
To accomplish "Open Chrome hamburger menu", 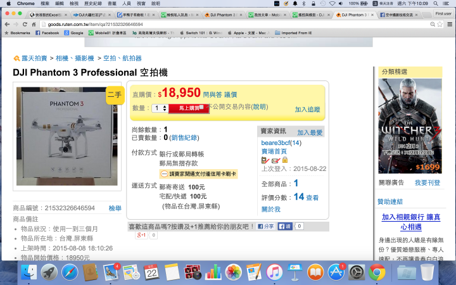I will click(x=450, y=25).
